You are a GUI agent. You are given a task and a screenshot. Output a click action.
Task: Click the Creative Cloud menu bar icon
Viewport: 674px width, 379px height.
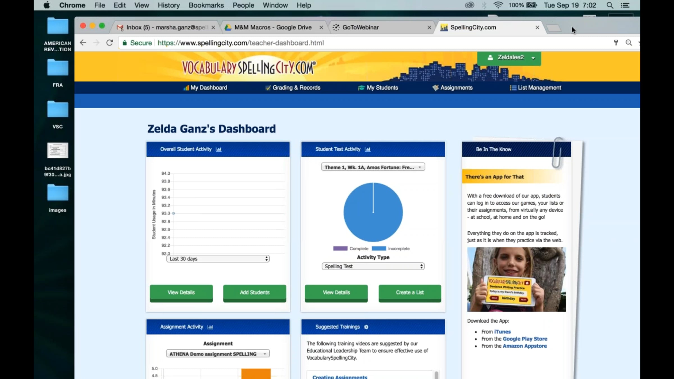[x=470, y=5]
